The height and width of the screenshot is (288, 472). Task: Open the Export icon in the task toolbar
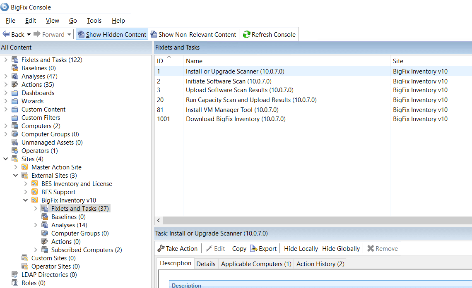(x=254, y=248)
